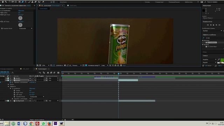Open the Активная камера view dropdown

[x=94, y=65]
